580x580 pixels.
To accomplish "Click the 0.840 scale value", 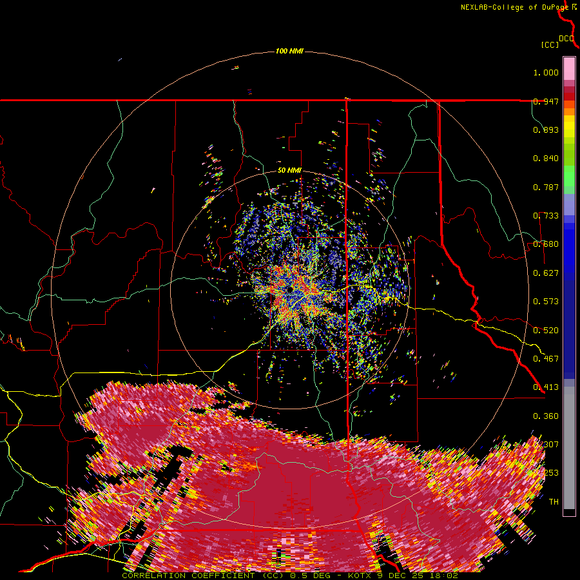I will [546, 159].
